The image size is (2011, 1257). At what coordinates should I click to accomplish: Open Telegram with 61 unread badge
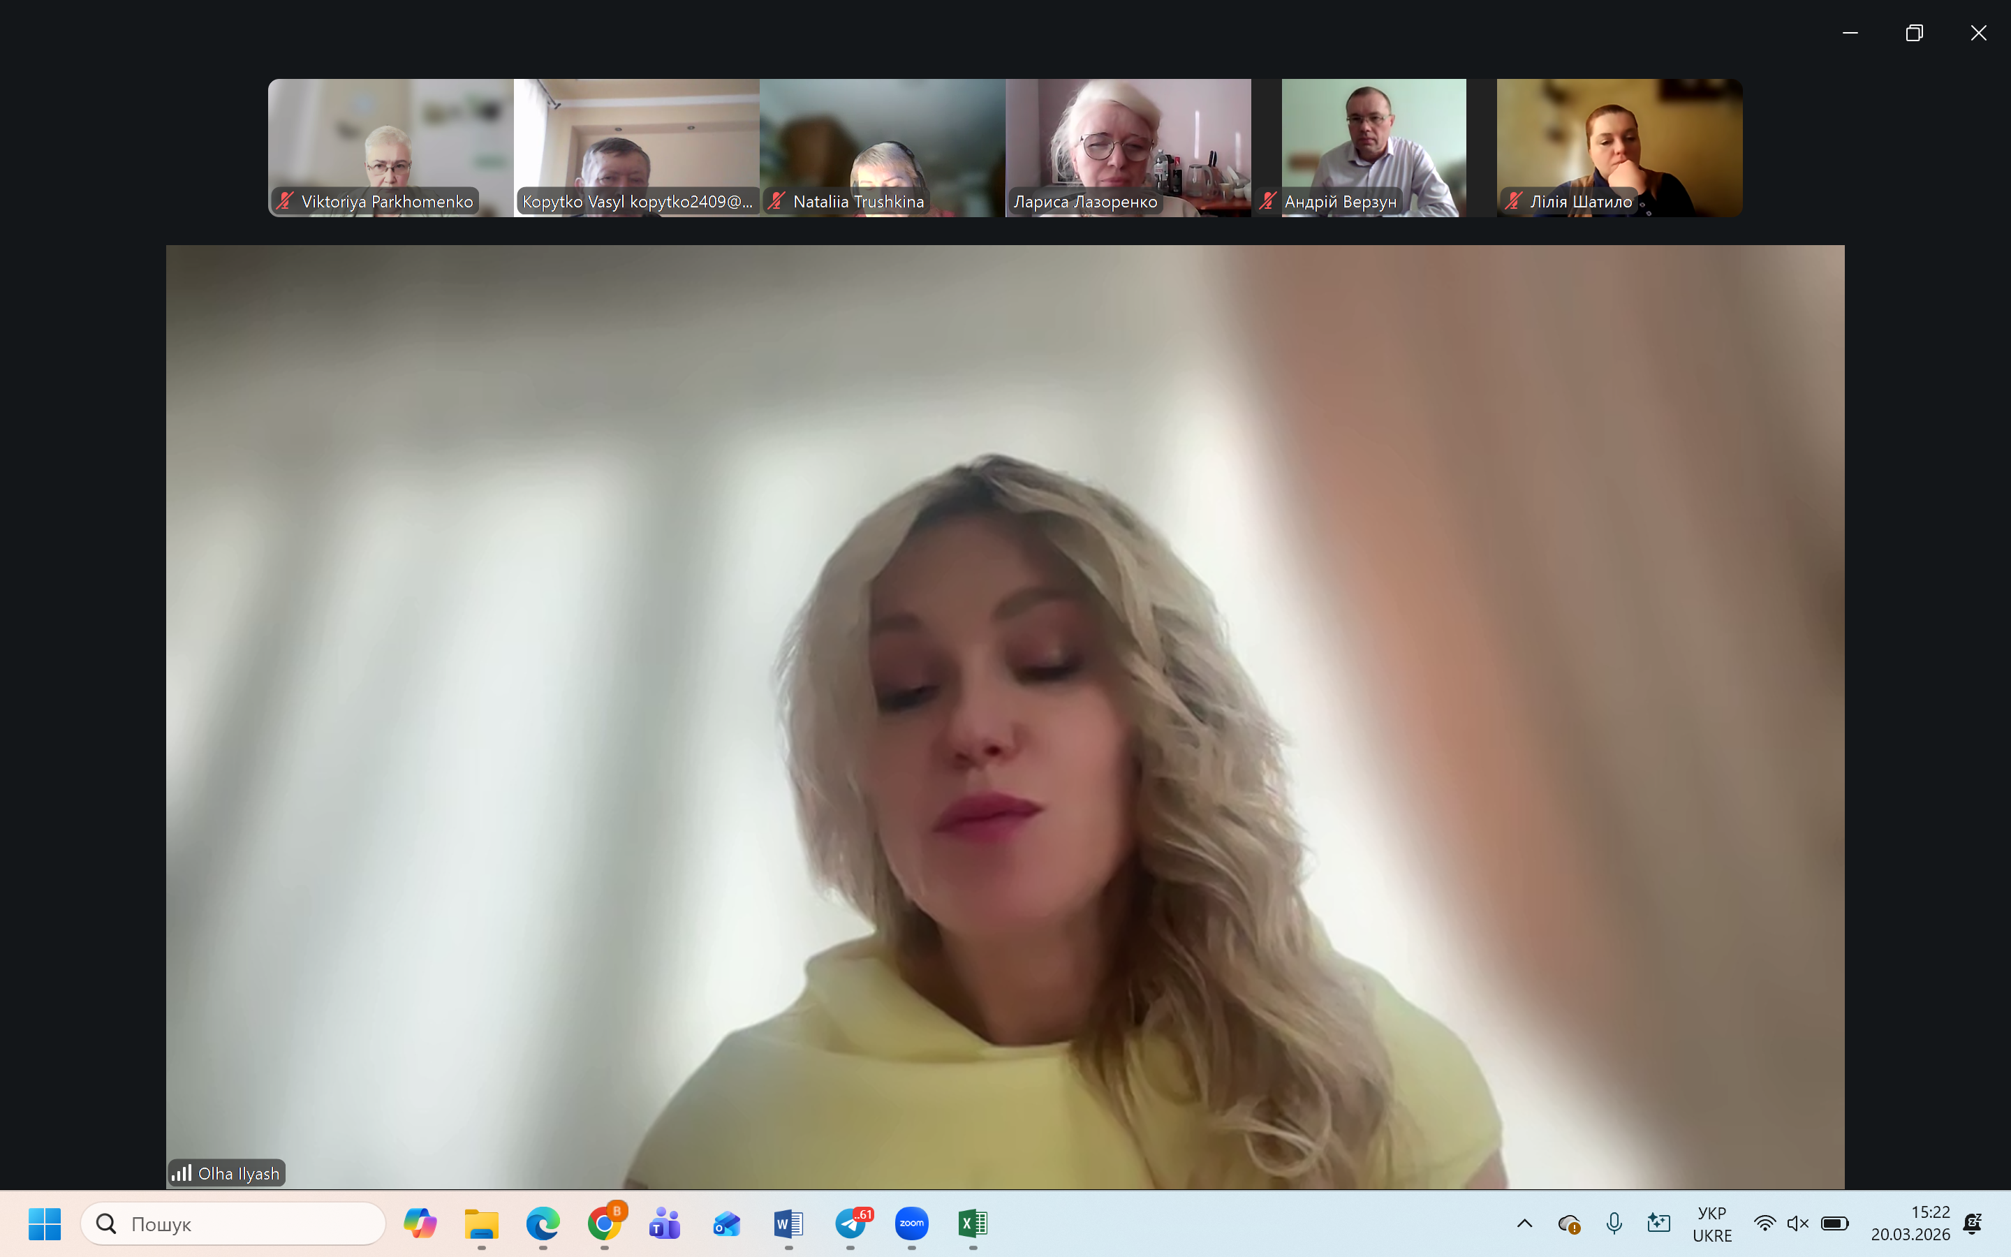(x=851, y=1223)
